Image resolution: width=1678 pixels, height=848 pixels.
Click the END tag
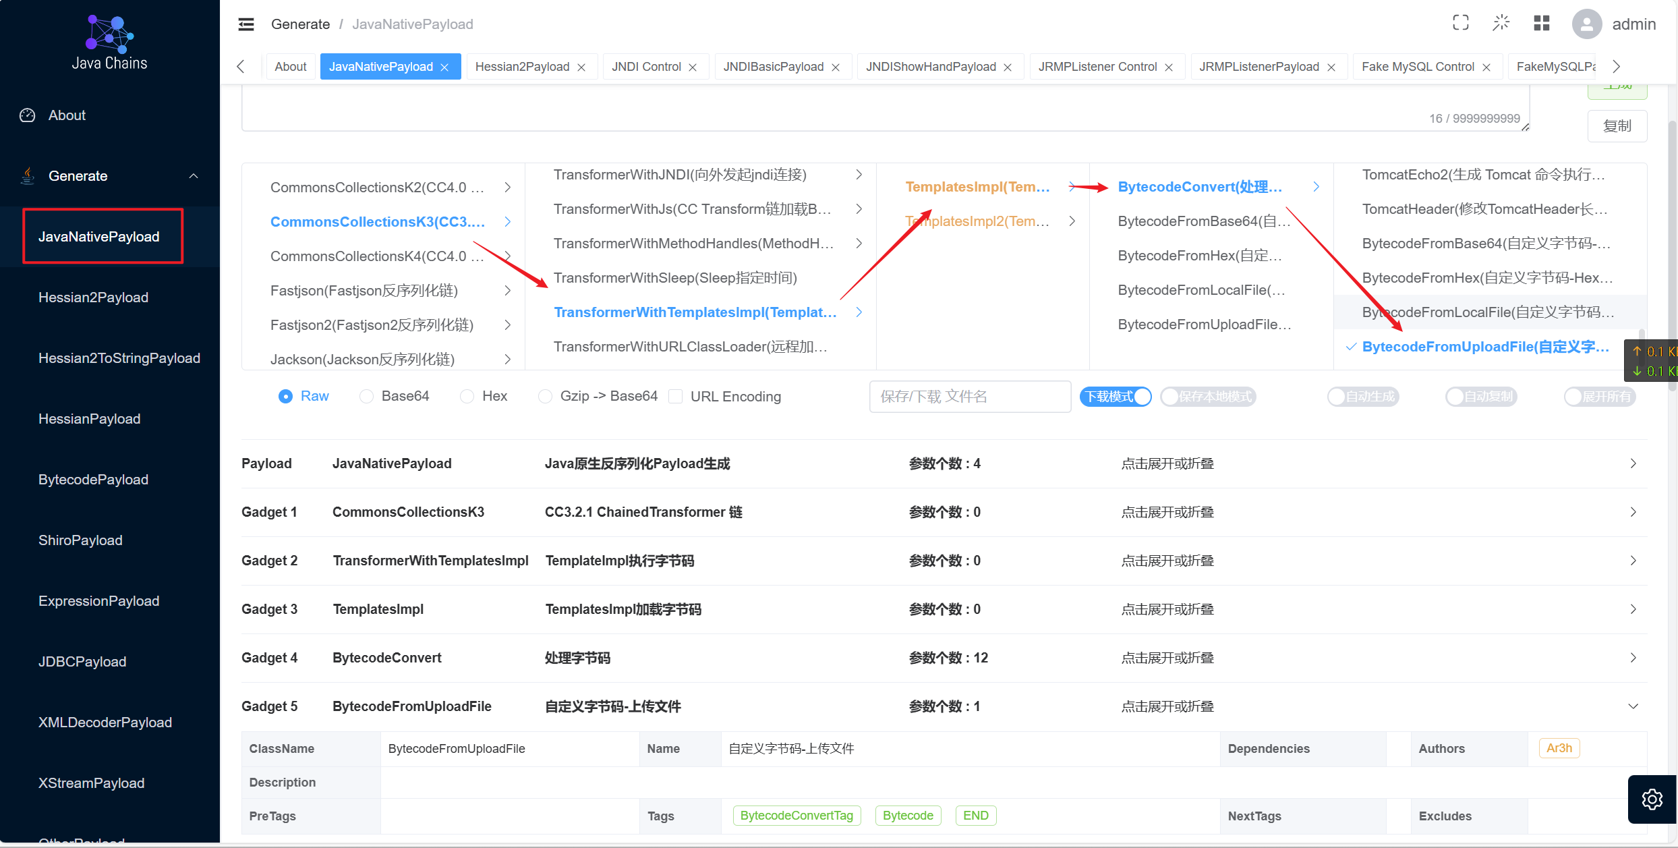coord(975,816)
